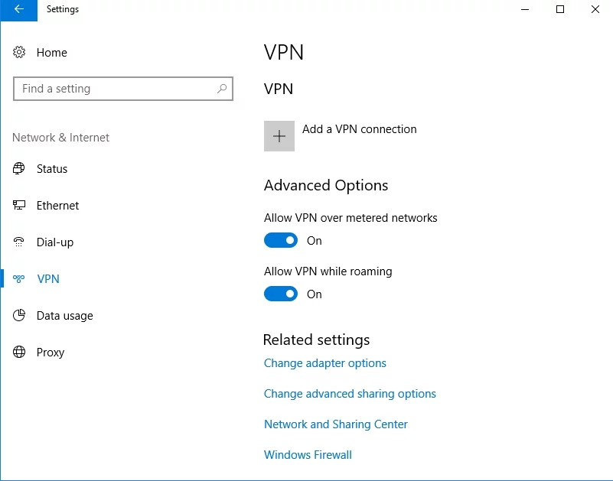This screenshot has width=613, height=481.
Task: Turn off VPN while roaming toggle
Action: [281, 294]
